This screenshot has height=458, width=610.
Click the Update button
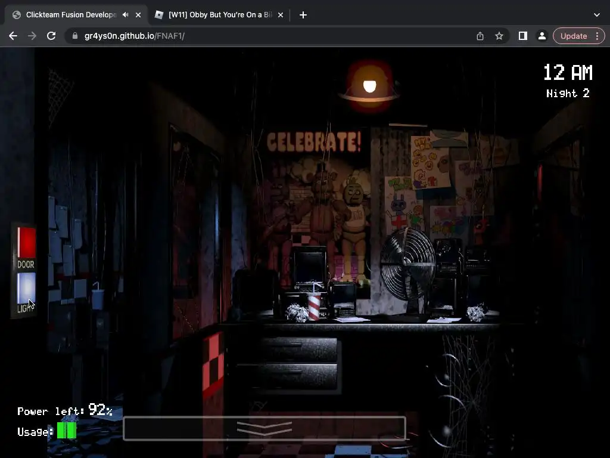574,36
